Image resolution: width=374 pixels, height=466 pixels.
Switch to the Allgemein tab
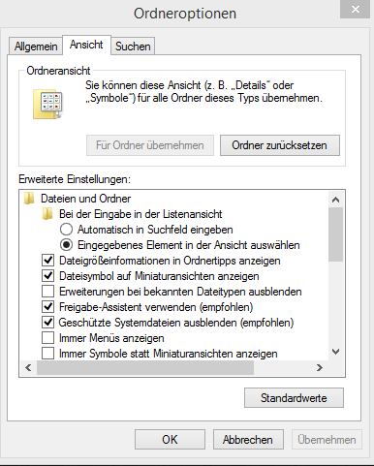pyautogui.click(x=36, y=47)
